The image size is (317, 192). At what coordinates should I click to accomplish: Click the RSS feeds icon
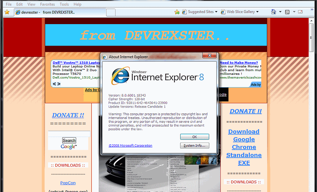(287, 12)
